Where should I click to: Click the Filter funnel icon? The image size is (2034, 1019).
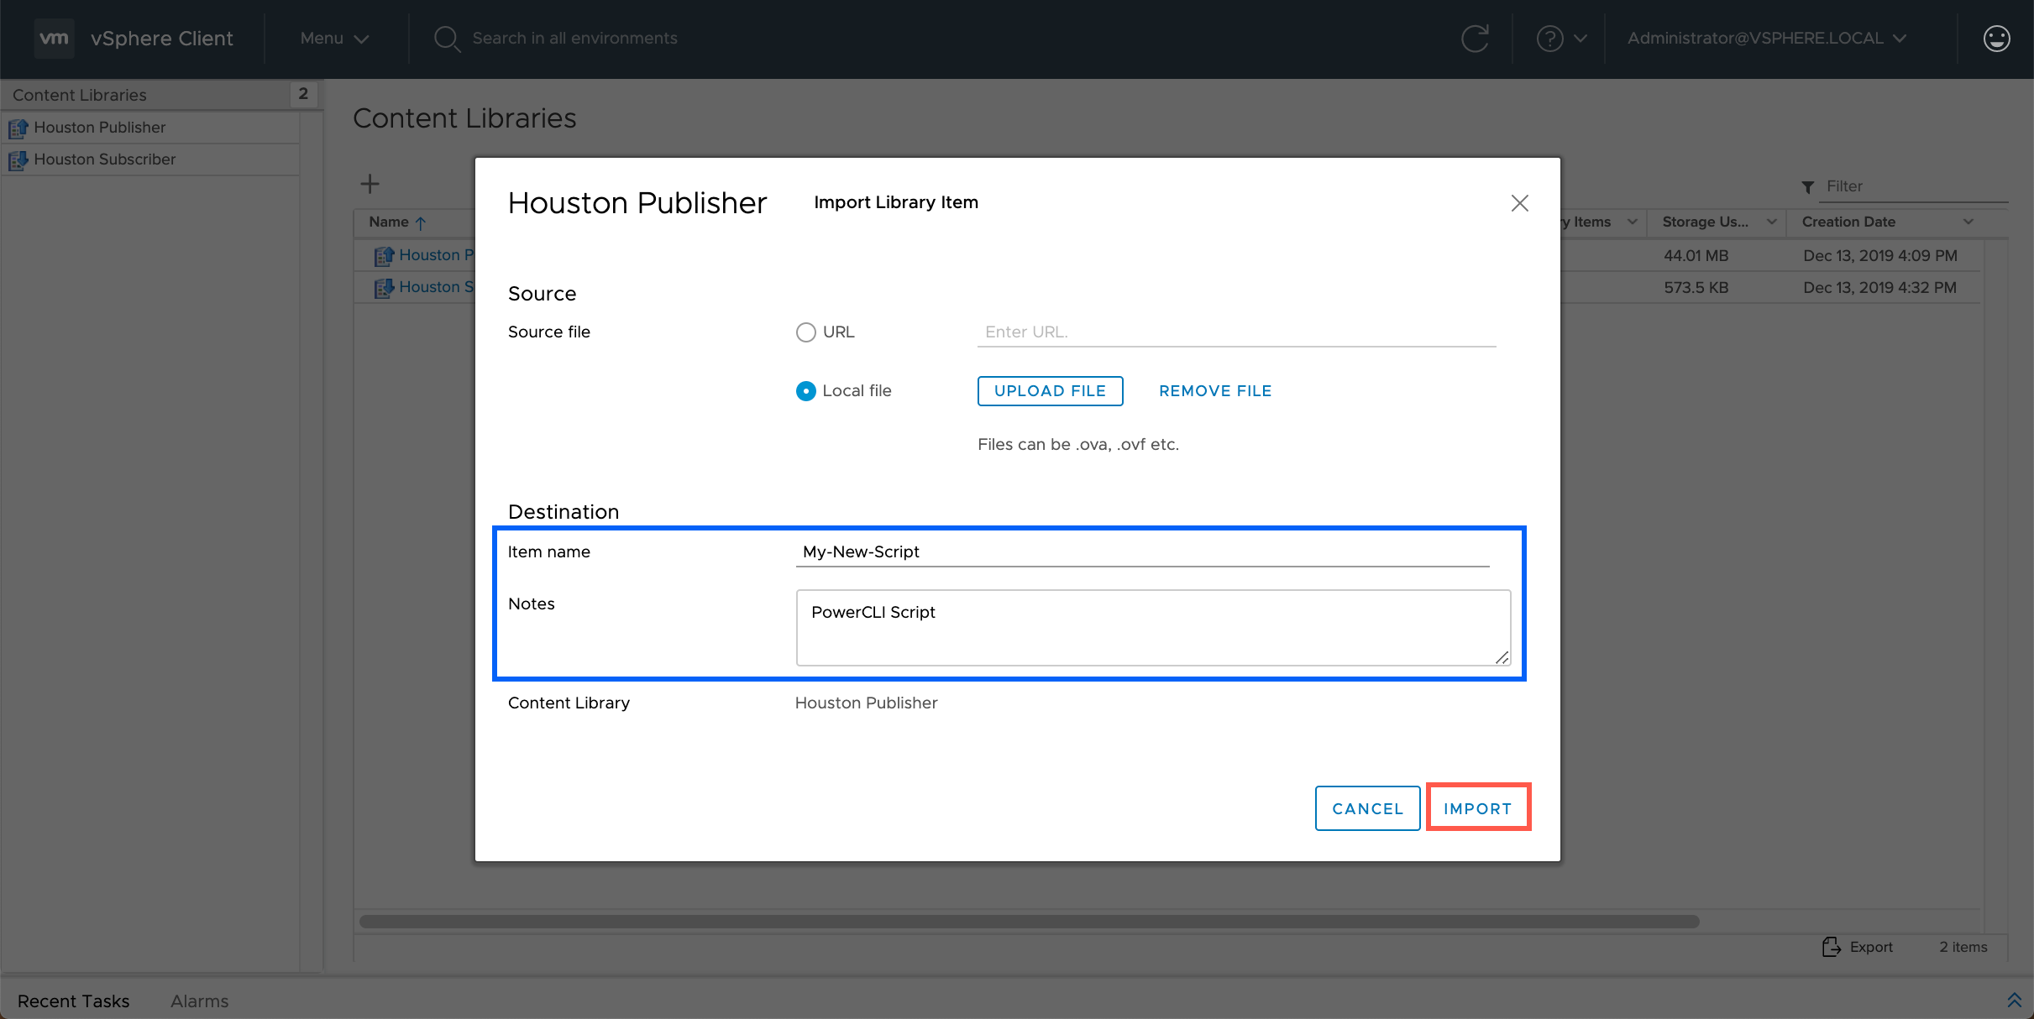click(x=1808, y=187)
